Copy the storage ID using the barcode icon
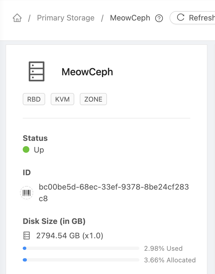Viewport: 215px width, 274px height. (x=27, y=193)
